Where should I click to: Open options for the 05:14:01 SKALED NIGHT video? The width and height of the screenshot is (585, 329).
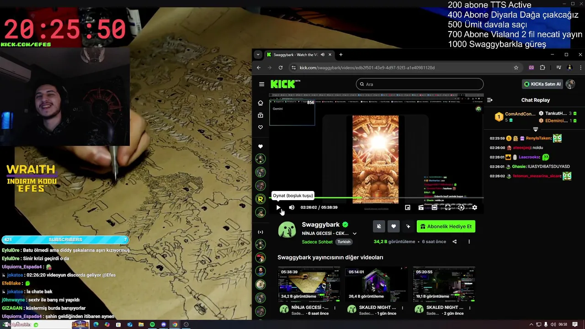click(403, 308)
